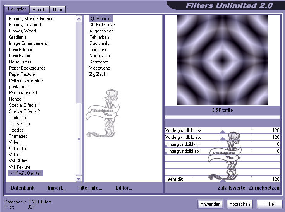Pick the Lens Flares category
The height and width of the screenshot is (212, 285).
pyautogui.click(x=19, y=56)
